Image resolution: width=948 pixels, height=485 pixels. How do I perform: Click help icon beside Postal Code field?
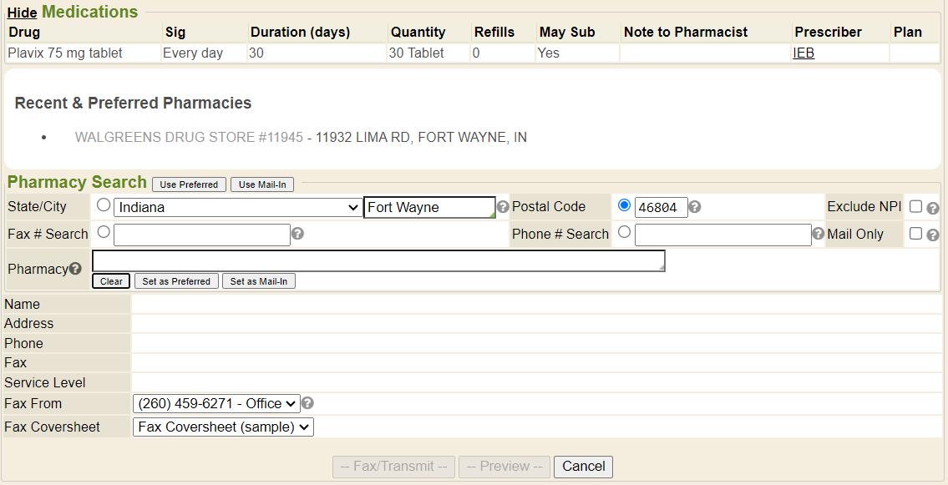coord(695,207)
